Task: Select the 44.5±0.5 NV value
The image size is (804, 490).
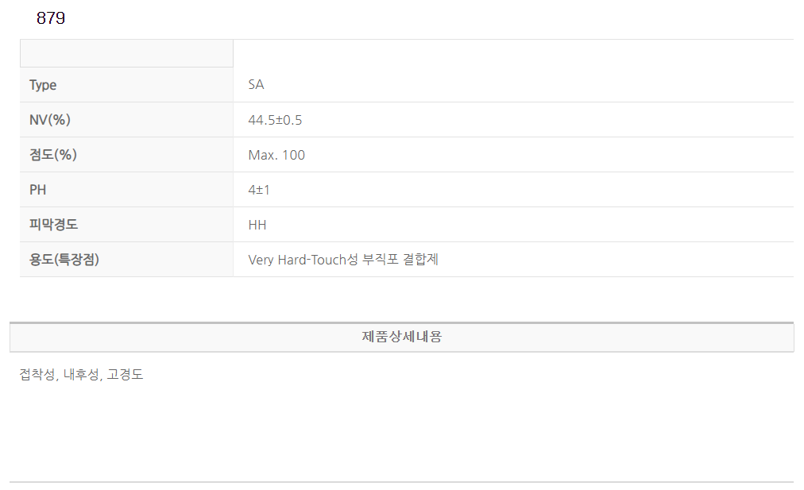Action: click(275, 120)
